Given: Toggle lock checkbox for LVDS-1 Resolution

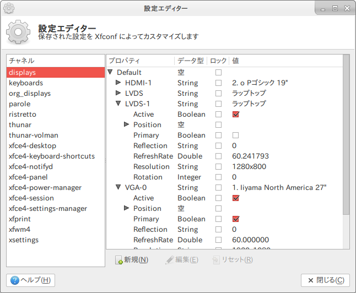Looking at the screenshot, I should pos(218,166).
